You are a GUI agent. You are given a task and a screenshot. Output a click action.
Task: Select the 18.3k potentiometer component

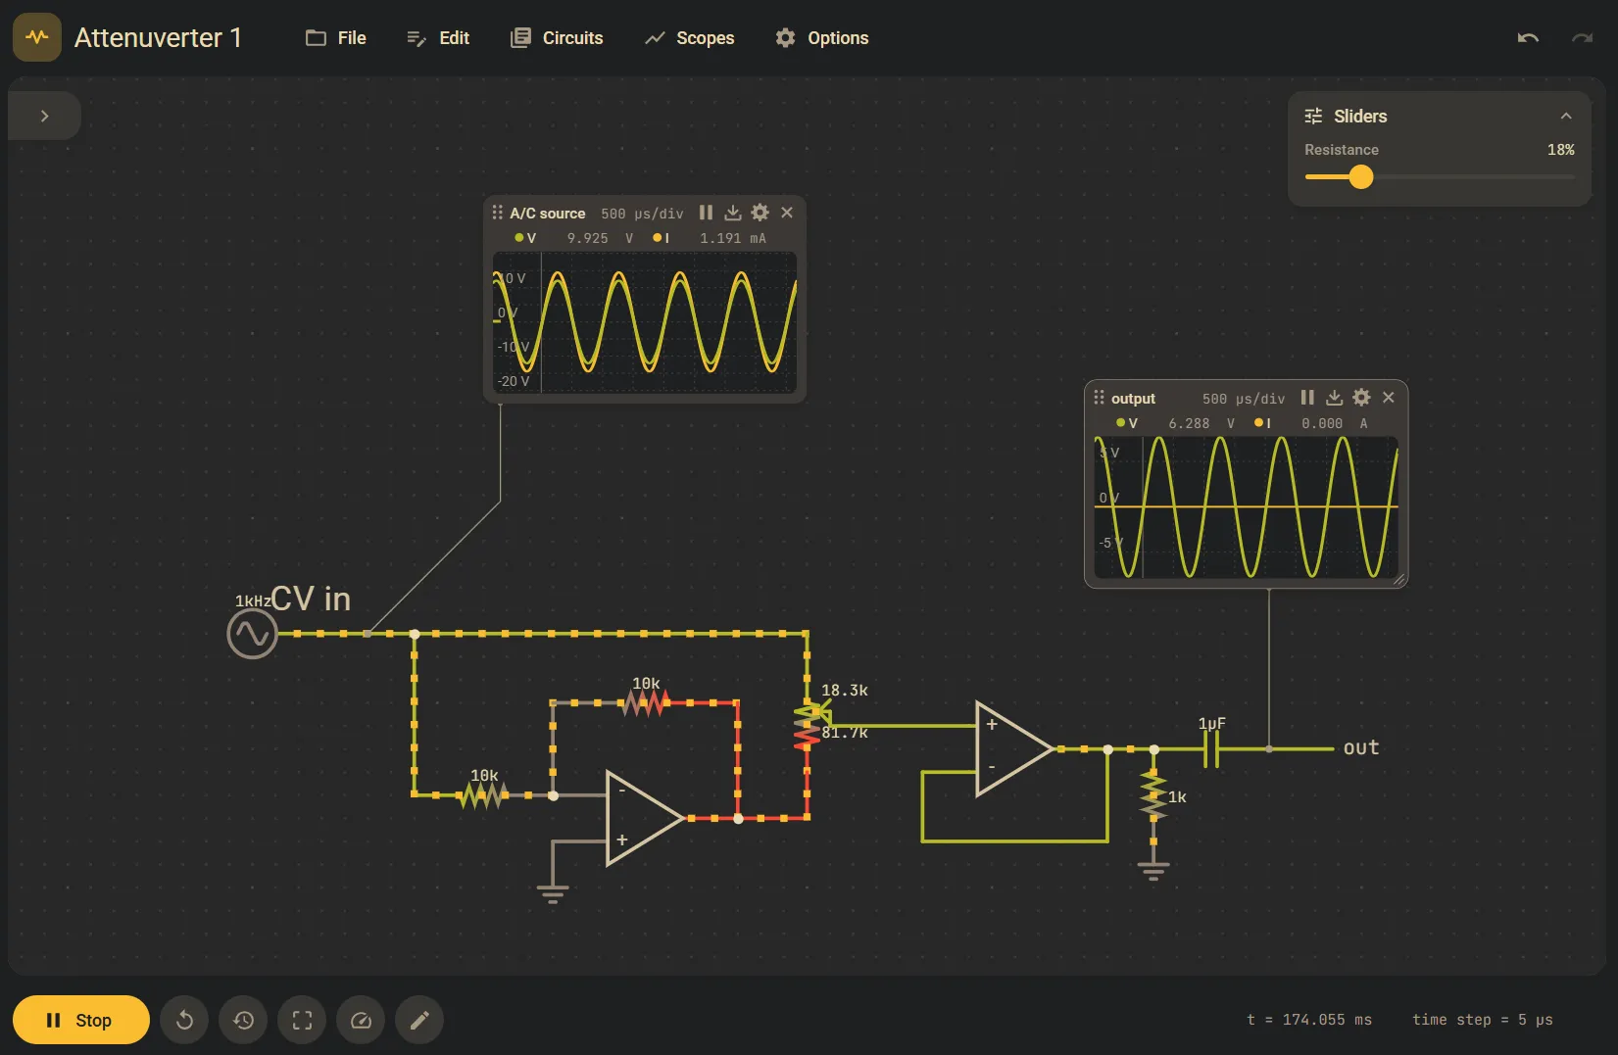coord(807,725)
